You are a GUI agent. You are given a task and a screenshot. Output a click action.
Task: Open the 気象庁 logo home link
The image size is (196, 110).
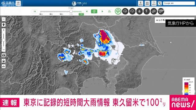click(x=8, y=3)
